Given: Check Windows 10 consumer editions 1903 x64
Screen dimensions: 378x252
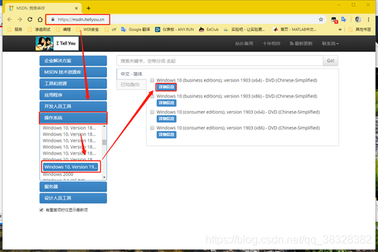Looking at the screenshot, I should pos(152,112).
